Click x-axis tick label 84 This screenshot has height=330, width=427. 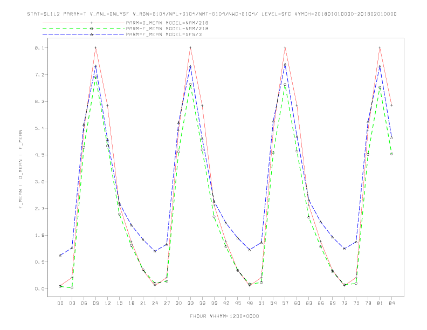pos(392,303)
